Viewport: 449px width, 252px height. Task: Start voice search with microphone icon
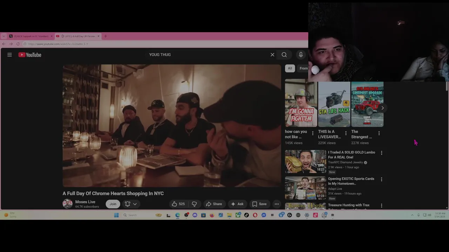pos(301,55)
